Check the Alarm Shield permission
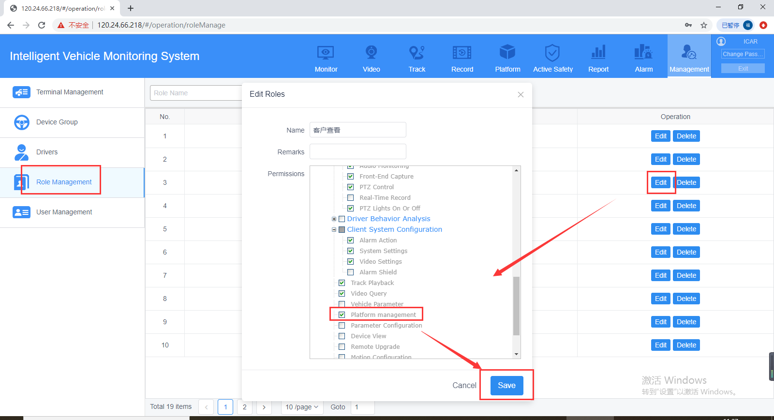The image size is (774, 420). (350, 272)
